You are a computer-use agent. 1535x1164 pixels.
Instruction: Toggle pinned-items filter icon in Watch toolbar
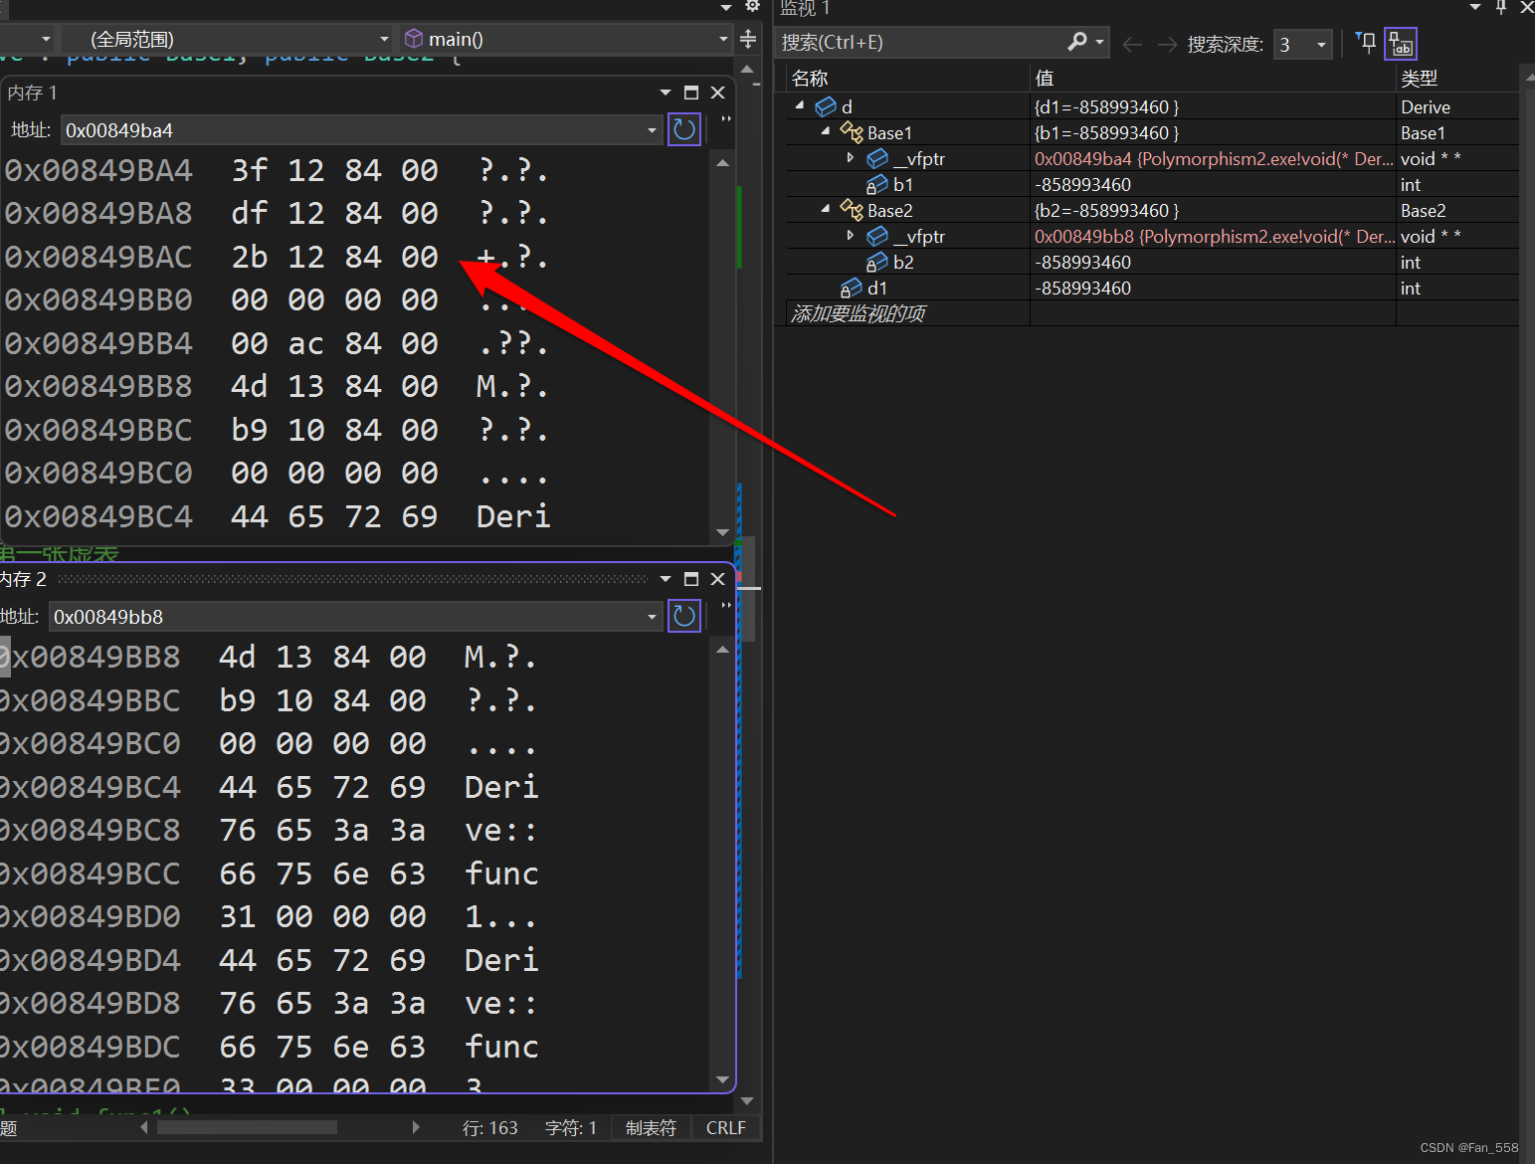1366,42
